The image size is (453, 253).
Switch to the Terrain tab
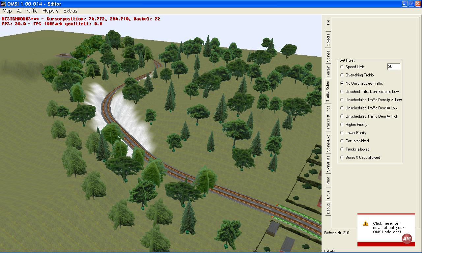pyautogui.click(x=328, y=71)
